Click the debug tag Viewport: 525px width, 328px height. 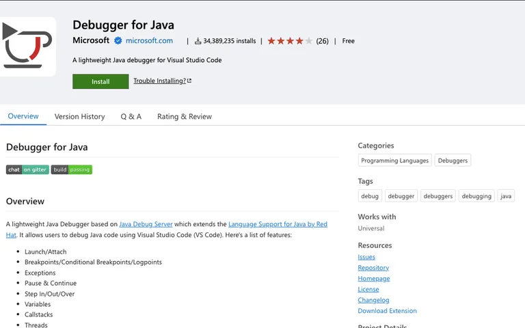370,196
